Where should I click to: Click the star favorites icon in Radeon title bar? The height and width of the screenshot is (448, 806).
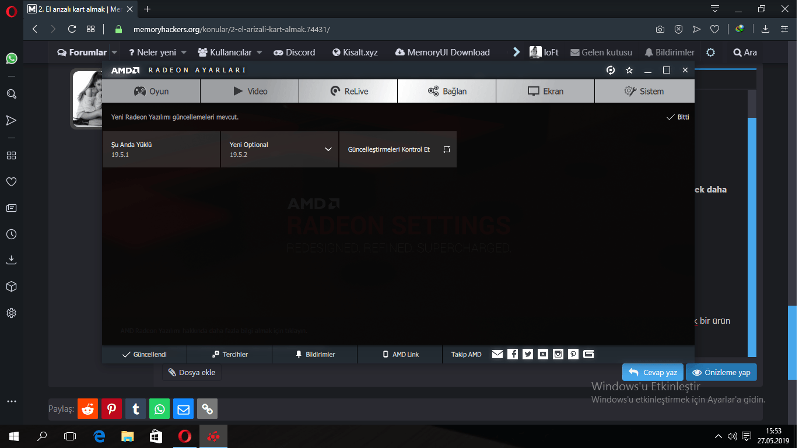(x=629, y=70)
